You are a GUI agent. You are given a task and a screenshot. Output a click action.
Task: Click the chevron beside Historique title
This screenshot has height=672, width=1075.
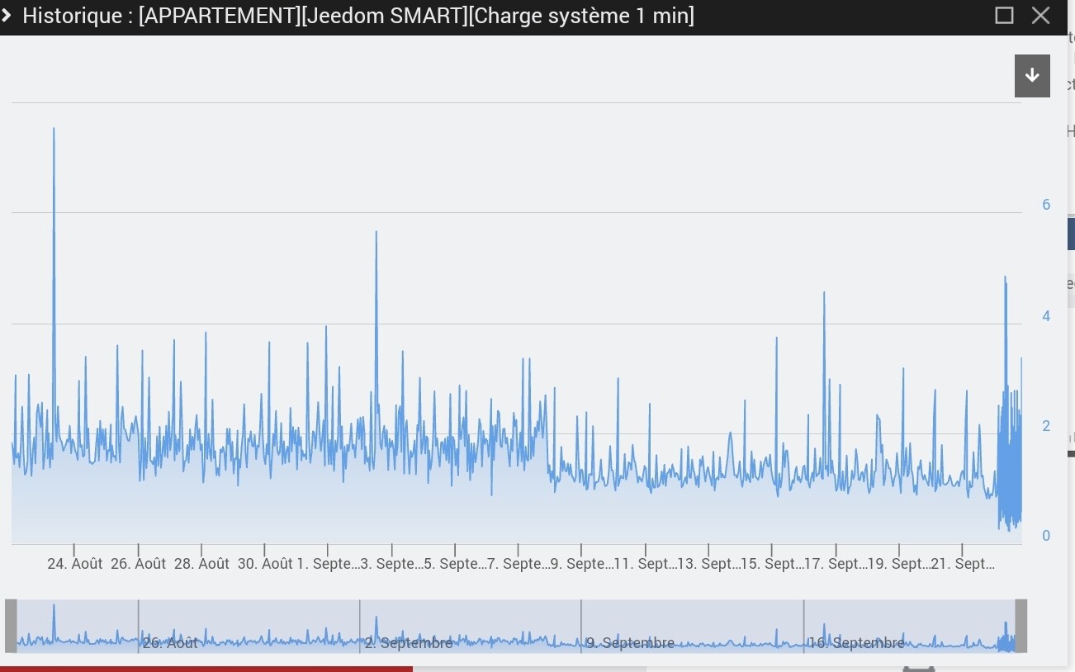click(x=7, y=15)
